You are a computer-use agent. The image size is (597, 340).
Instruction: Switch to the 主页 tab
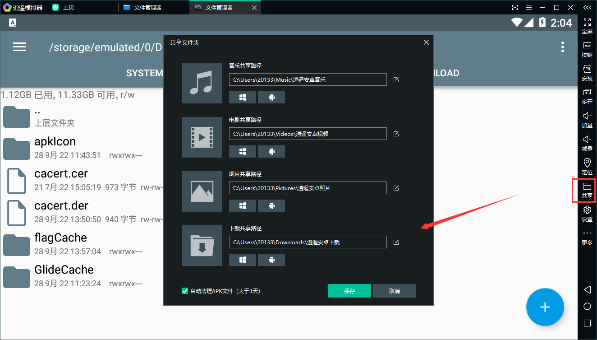click(x=63, y=7)
